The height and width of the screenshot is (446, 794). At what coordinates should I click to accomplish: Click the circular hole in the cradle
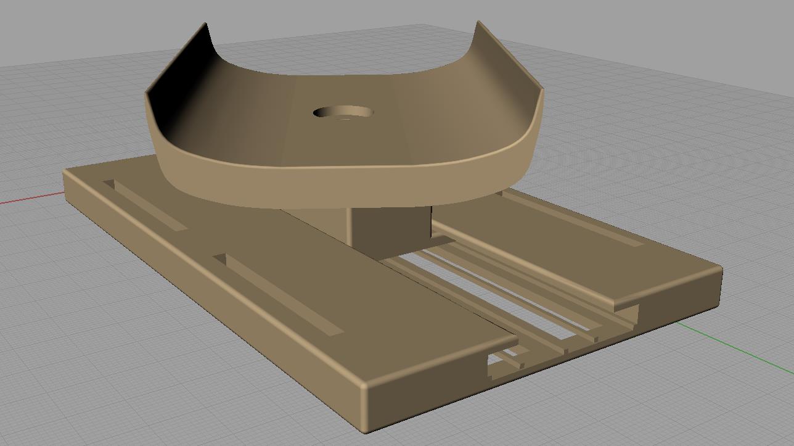343,113
